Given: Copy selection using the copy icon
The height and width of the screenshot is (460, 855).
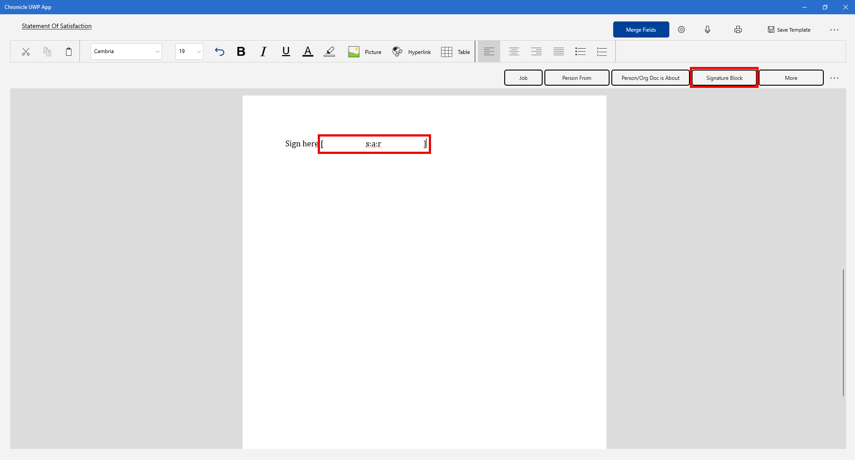Looking at the screenshot, I should (x=47, y=52).
